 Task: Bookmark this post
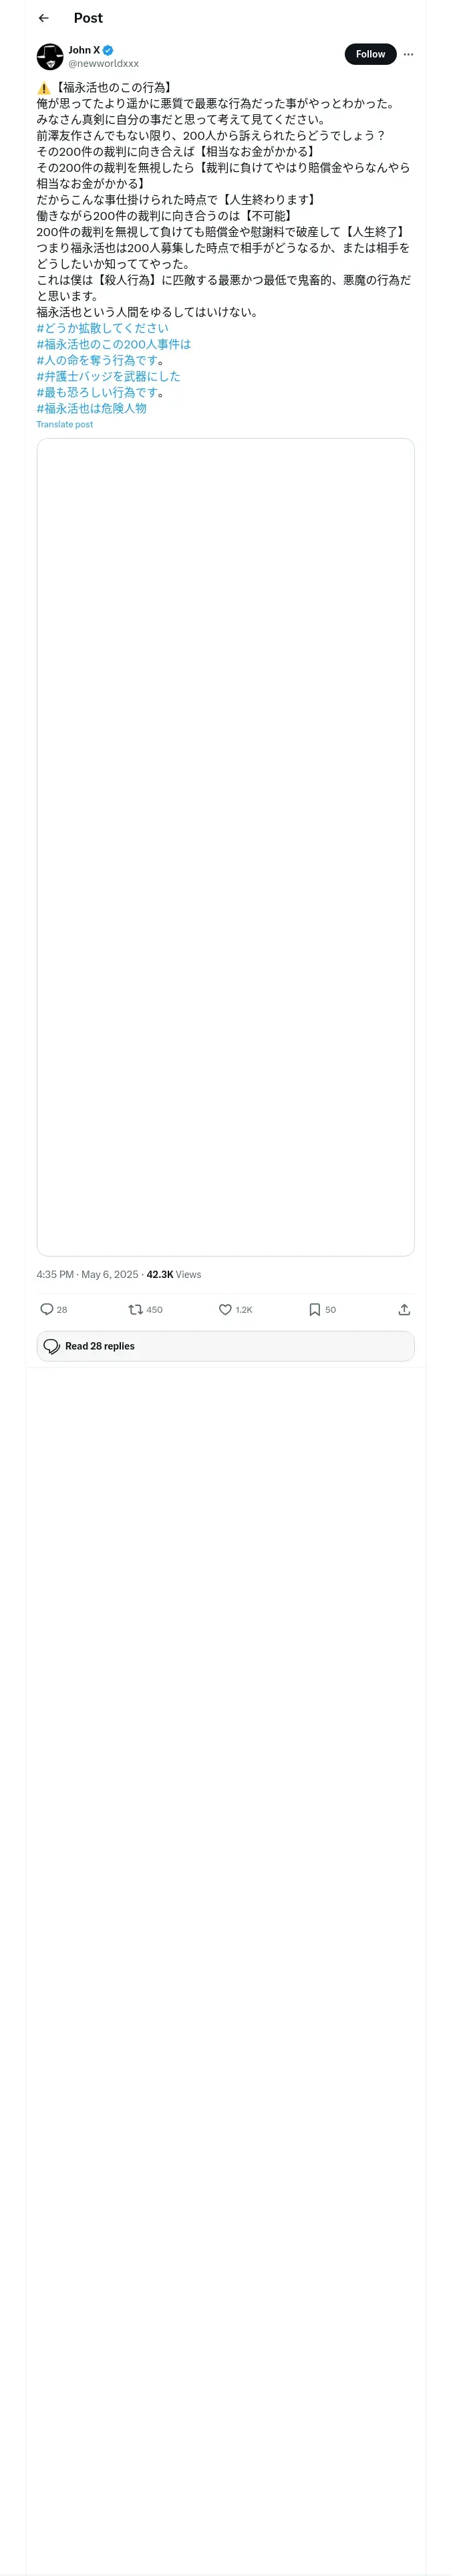pos(314,1309)
